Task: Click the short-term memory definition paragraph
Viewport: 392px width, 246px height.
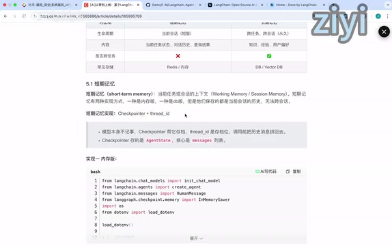Action: pos(196,98)
